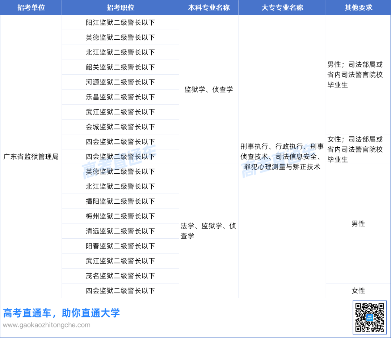Click the 梅州监狱二级警长以下 row
Viewport: 391px width, 338px height.
coord(120,216)
